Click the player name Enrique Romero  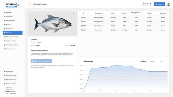[99, 17]
